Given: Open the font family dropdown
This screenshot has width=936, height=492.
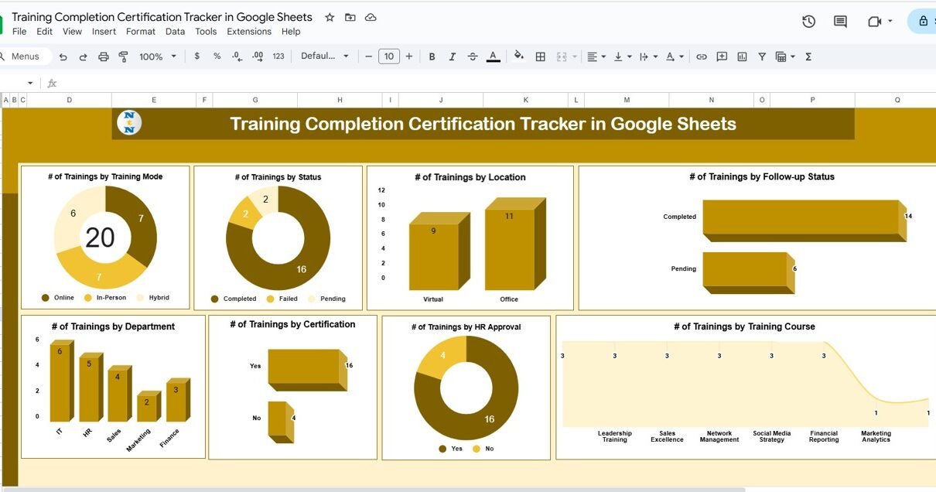Looking at the screenshot, I should 325,56.
